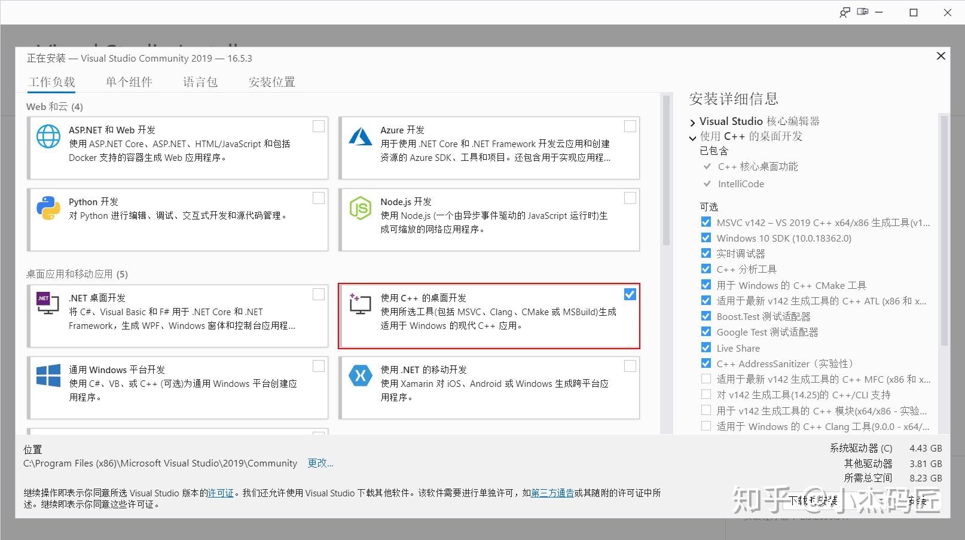Uncheck 使用 C++ 的桌面开发 workload
965x540 pixels.
pyautogui.click(x=630, y=294)
